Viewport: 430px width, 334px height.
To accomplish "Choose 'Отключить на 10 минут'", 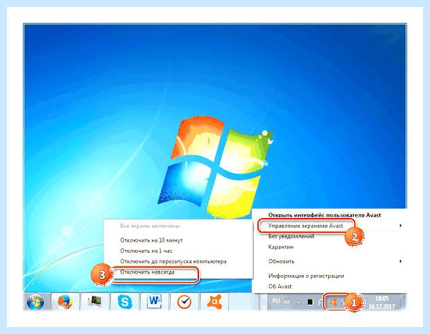I will click(178, 240).
